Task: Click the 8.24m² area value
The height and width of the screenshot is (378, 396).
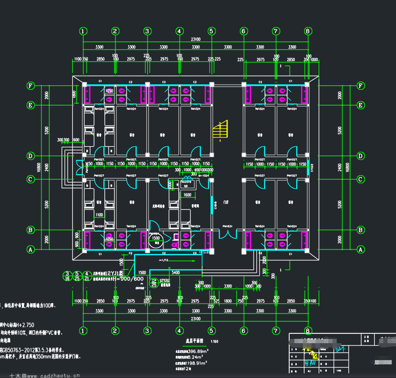Action: point(196,357)
